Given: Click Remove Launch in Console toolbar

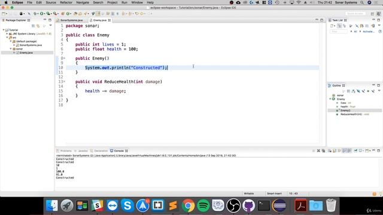Looking at the screenshot, I should tap(318, 151).
